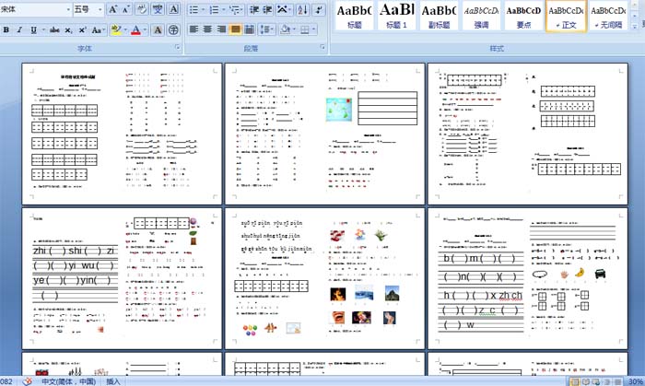
Task: Click the page showing zhi shi zi pinyin
Action: [122, 278]
